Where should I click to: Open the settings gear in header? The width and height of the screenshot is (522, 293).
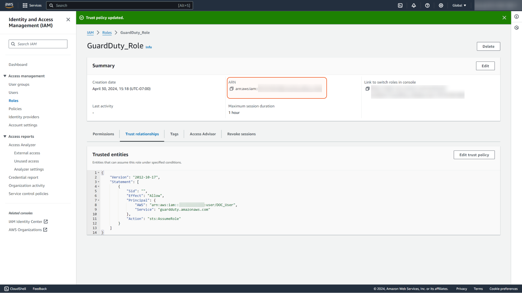pyautogui.click(x=441, y=5)
